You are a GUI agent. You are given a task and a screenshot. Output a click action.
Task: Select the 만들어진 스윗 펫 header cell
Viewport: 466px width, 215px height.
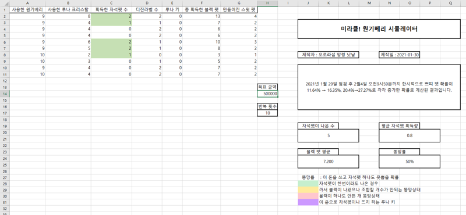[x=239, y=9]
